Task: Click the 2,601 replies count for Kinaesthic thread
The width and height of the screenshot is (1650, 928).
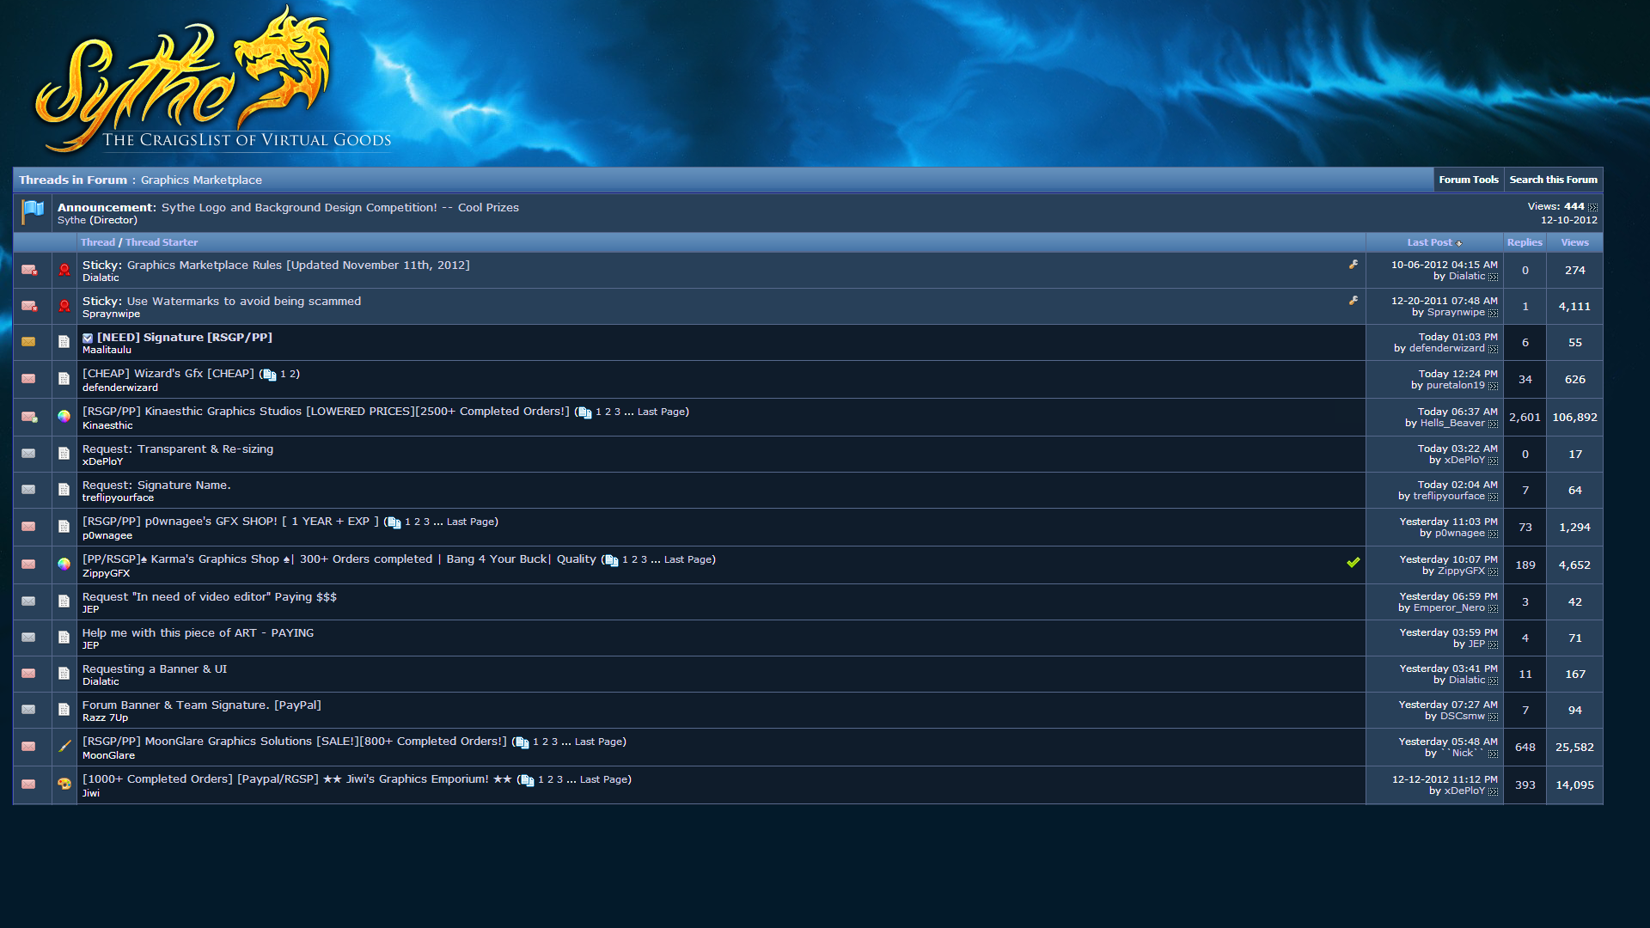Action: click(x=1525, y=417)
